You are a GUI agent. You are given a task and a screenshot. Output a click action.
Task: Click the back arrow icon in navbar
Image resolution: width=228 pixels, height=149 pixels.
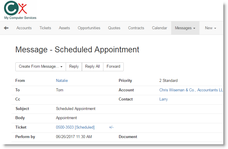coord(6,28)
